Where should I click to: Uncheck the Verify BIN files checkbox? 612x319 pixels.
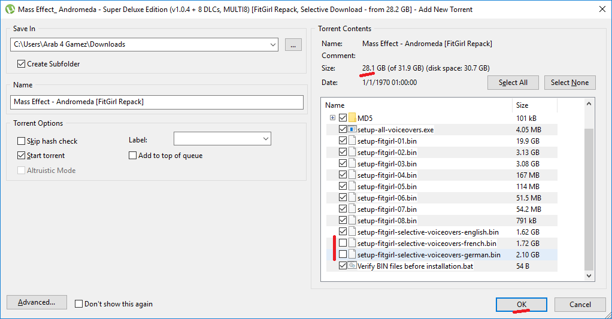(x=343, y=266)
